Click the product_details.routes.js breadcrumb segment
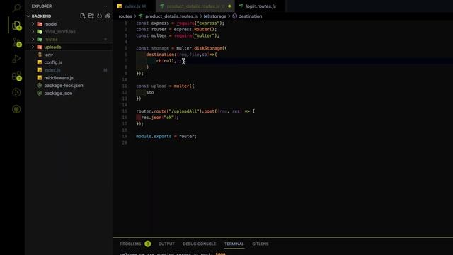Image resolution: width=453 pixels, height=255 pixels. pos(171,16)
